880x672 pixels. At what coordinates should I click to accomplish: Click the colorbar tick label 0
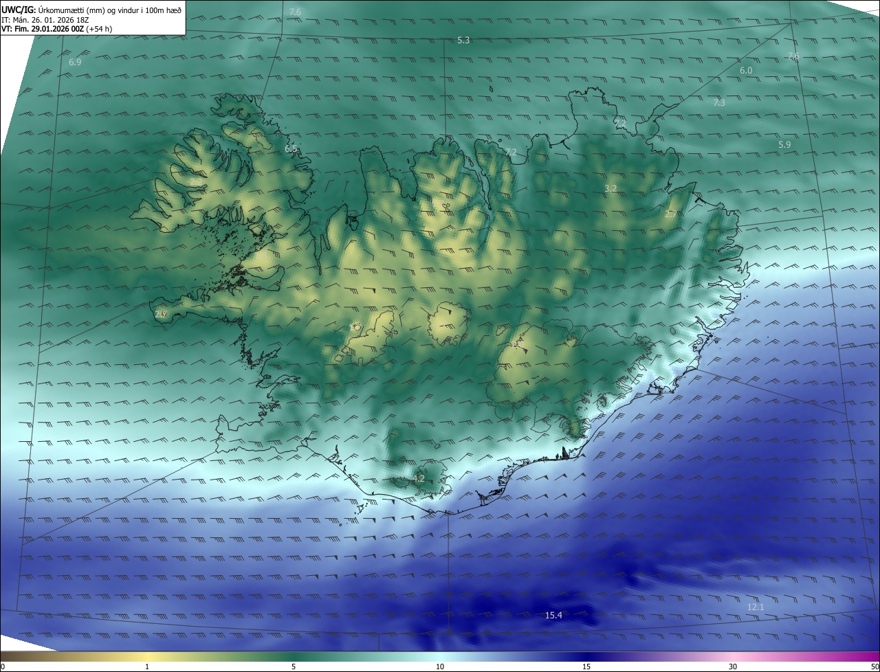[x=3, y=667]
